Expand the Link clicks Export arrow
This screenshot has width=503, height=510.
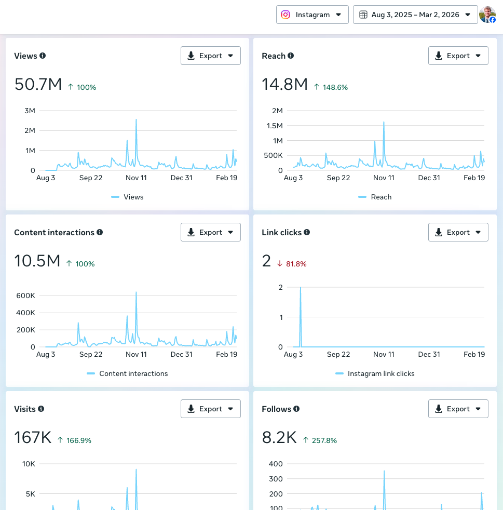[x=478, y=232]
